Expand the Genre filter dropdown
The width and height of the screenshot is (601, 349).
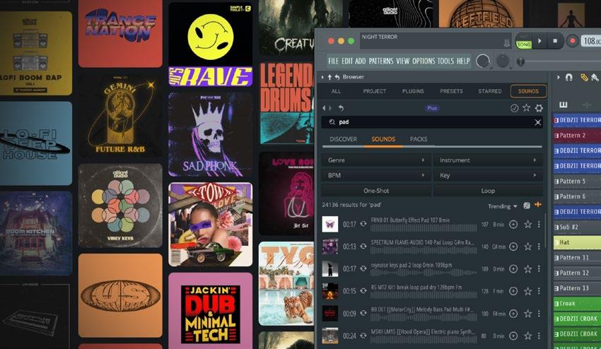coord(375,160)
